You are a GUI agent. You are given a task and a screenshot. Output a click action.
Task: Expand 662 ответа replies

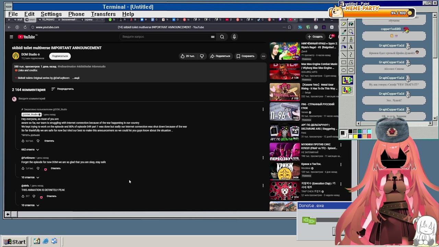tap(30, 150)
